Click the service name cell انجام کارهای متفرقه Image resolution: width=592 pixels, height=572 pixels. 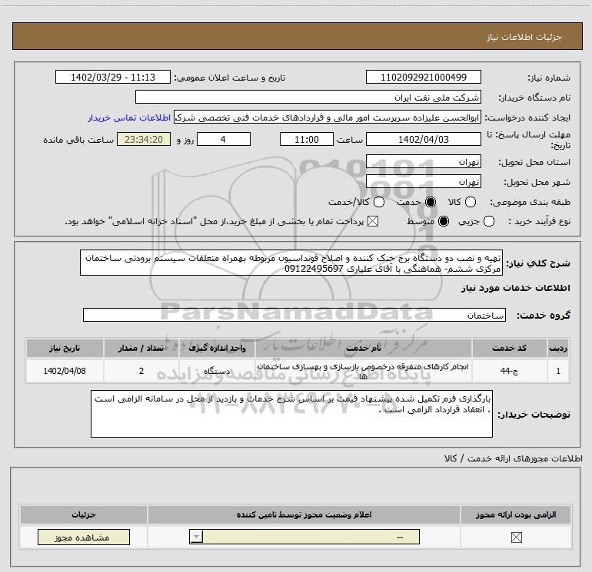[x=364, y=371]
